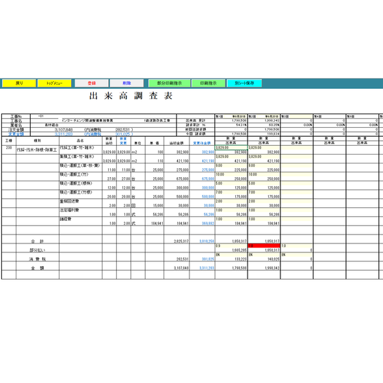Click the yellow 戻り button
The height and width of the screenshot is (383, 383).
point(19,83)
